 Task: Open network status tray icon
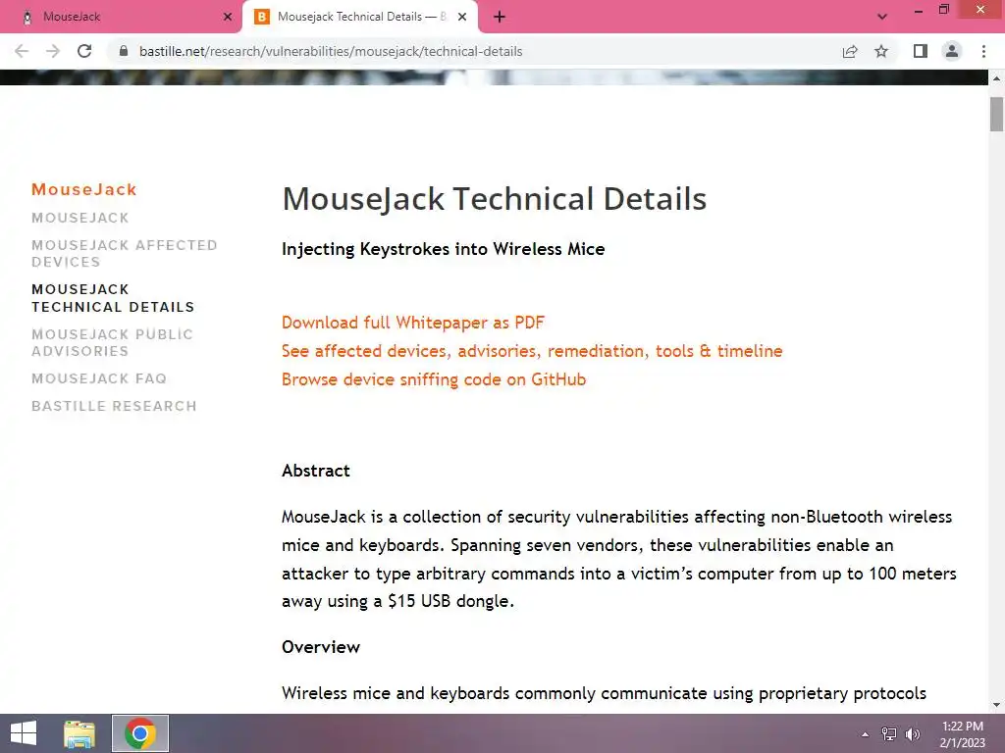889,734
